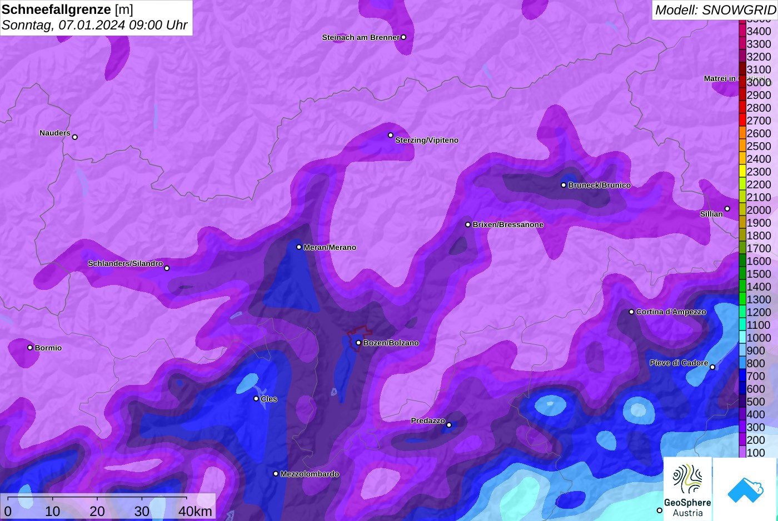Select the Mezzolombardo marker dot
The image size is (778, 521).
276,474
